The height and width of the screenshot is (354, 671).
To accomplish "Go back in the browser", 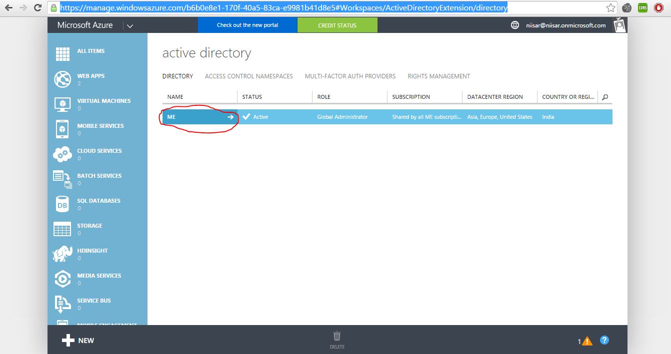I will [8, 7].
